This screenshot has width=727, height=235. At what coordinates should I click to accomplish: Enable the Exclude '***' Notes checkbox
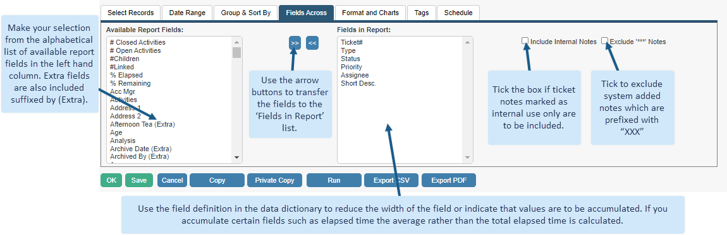click(x=604, y=41)
